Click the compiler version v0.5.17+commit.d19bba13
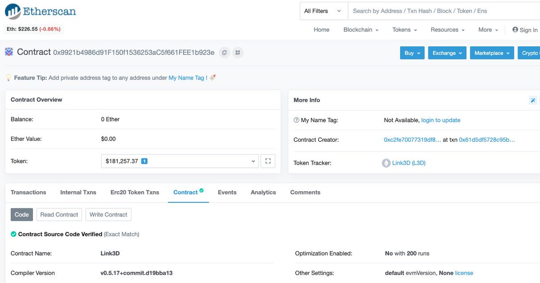 (x=136, y=273)
